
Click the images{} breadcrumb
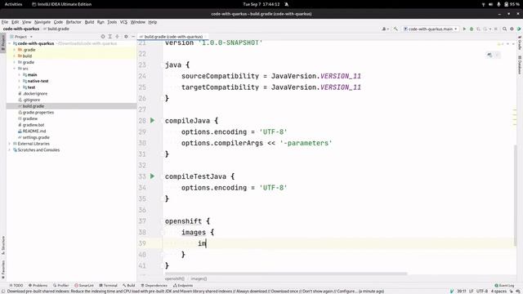coord(199,278)
